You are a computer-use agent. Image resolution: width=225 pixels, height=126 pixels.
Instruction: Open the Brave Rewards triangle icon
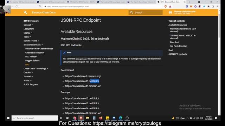[x=170, y=6]
